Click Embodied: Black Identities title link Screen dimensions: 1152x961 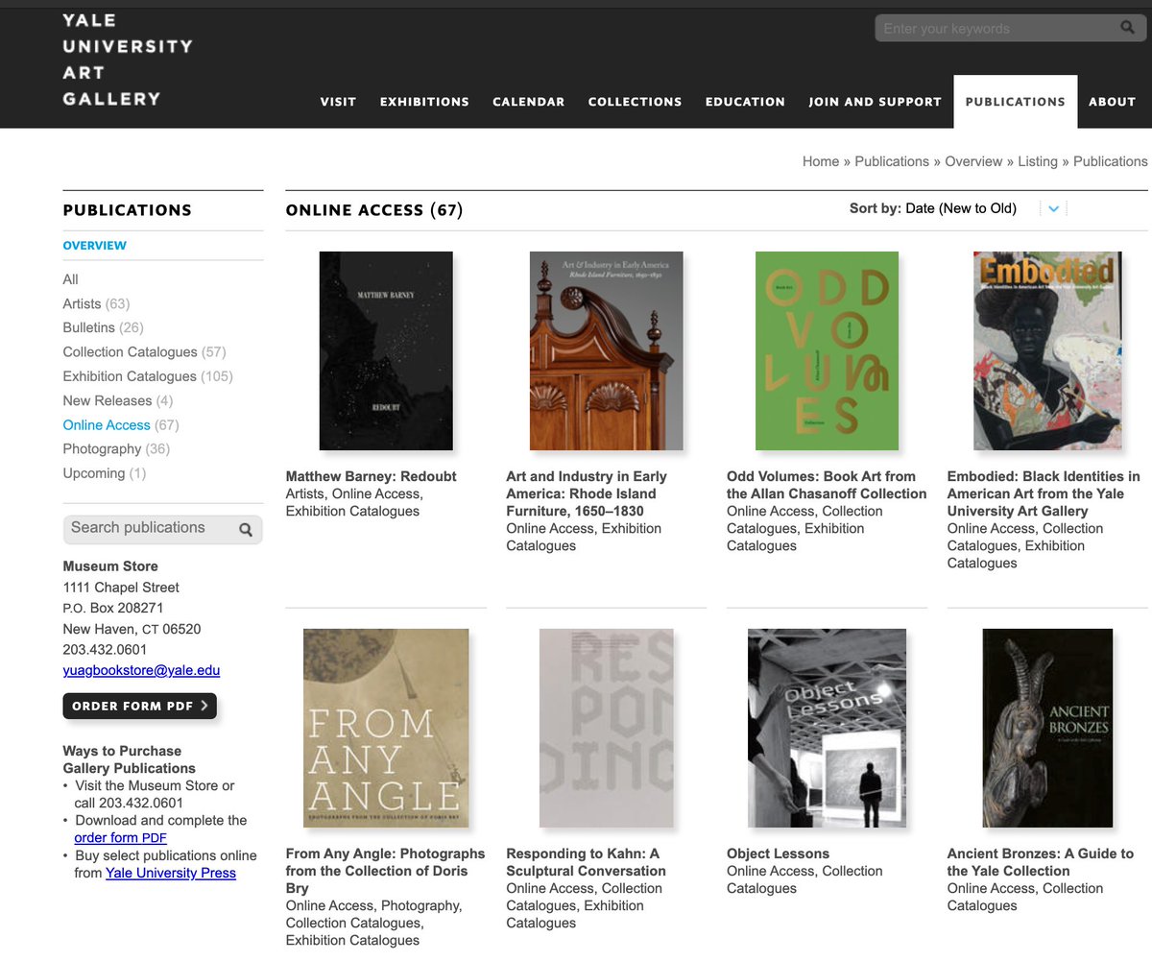click(1044, 493)
